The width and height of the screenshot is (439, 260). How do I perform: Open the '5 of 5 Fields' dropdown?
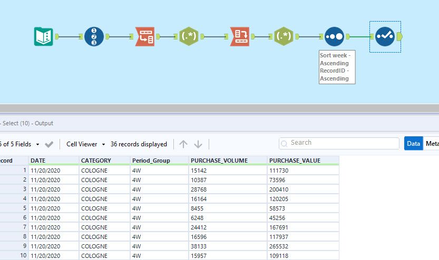point(20,144)
